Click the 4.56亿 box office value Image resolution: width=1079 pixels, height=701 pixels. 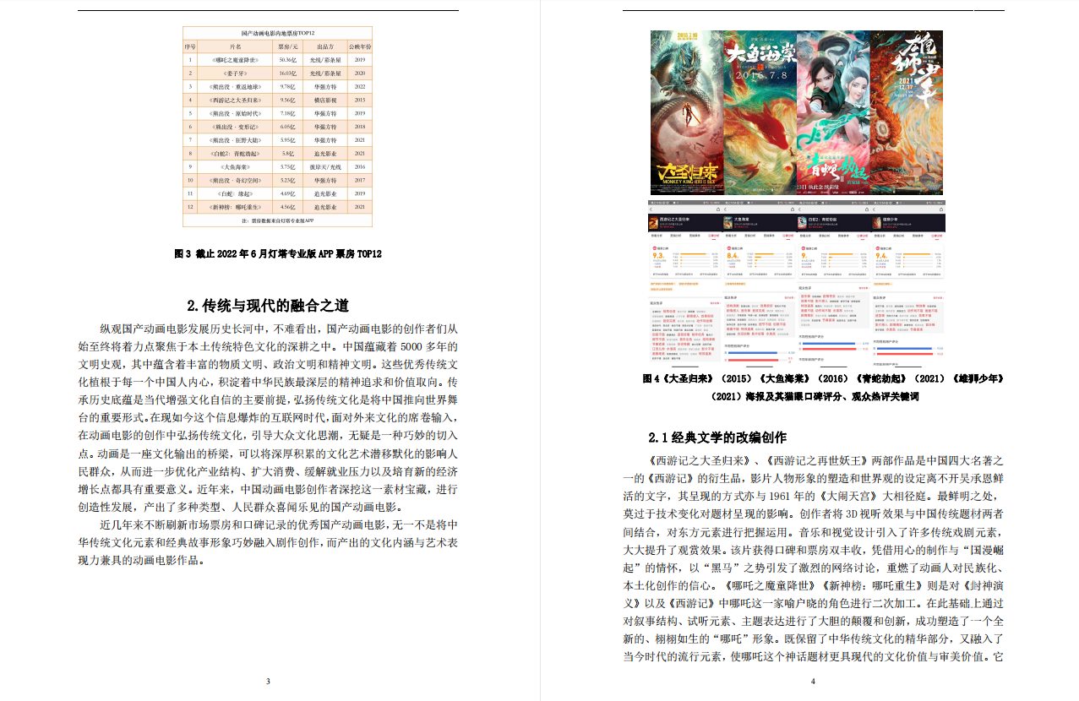tap(287, 206)
